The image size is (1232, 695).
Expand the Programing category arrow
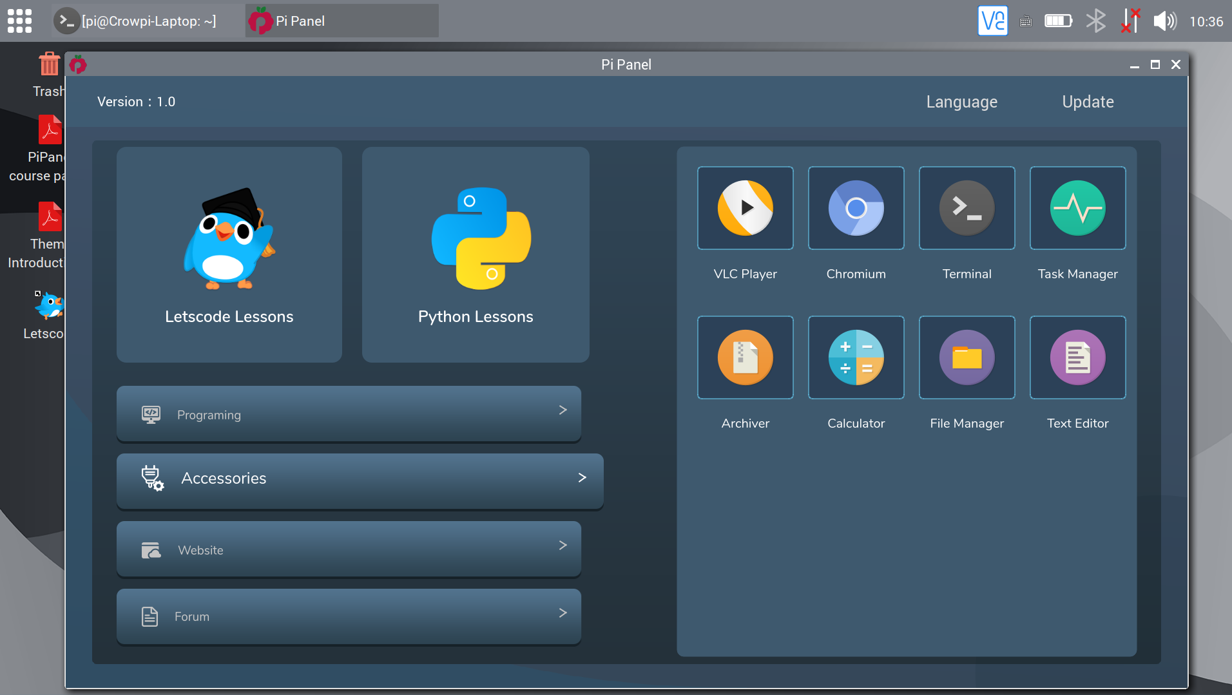[x=563, y=410]
